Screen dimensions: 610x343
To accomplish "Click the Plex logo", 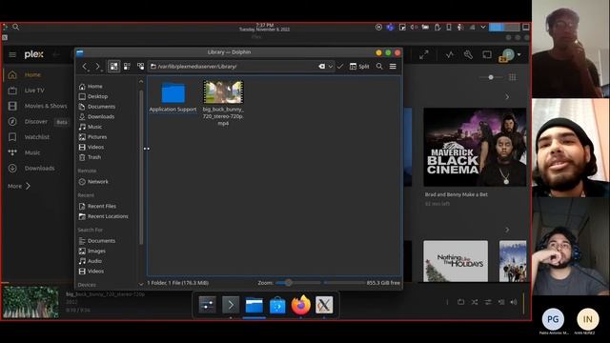I will click(34, 54).
